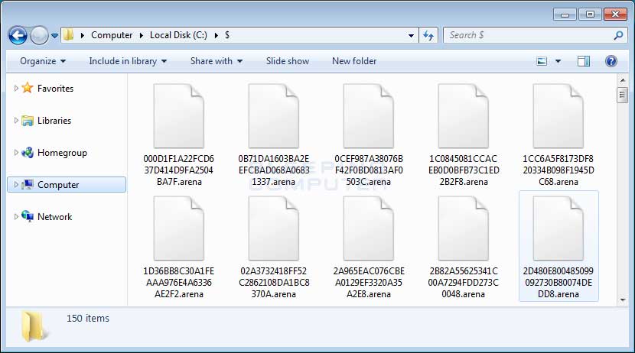Click the search magnifier icon
Screen dimensions: 635x353
pos(618,36)
